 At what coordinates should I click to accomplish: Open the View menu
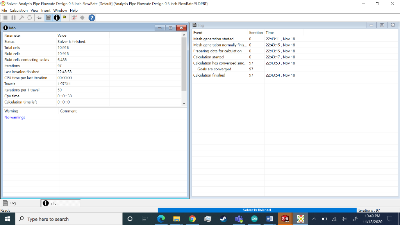point(34,10)
